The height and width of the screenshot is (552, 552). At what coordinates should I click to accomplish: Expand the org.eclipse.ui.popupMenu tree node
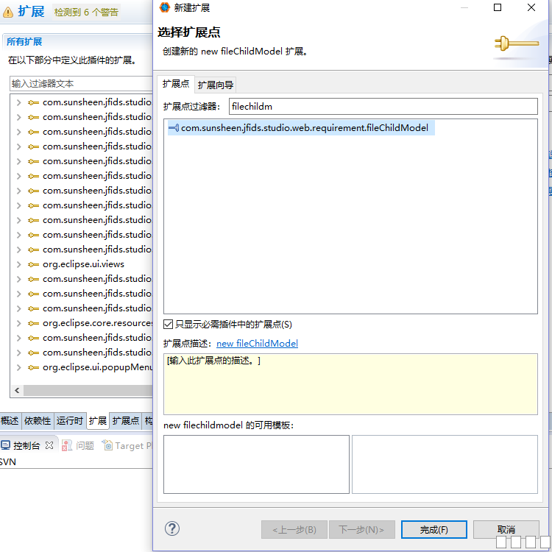pos(18,367)
